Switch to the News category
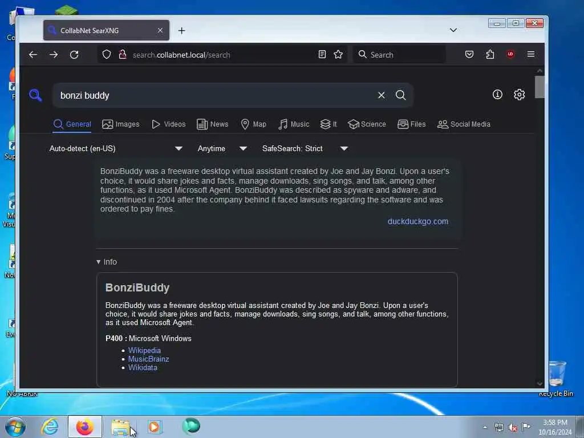 [212, 124]
